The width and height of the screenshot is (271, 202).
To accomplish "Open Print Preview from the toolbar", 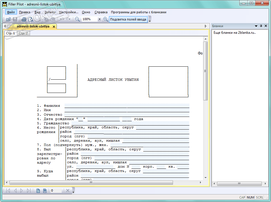I will (x=31, y=19).
